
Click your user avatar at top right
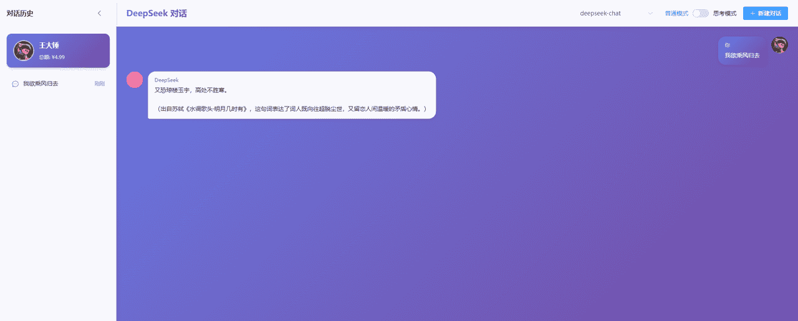[x=779, y=45]
